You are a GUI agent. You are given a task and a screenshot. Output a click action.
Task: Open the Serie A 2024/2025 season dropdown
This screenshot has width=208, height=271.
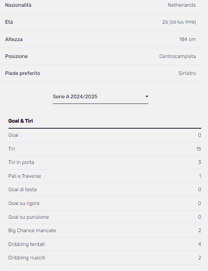click(101, 96)
